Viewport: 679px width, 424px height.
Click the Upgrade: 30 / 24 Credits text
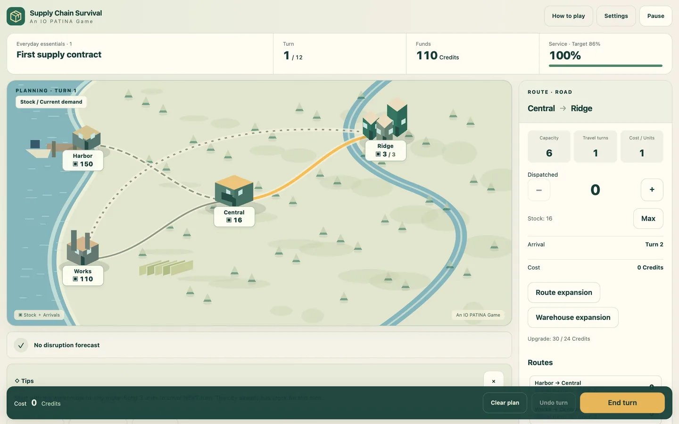coord(559,339)
